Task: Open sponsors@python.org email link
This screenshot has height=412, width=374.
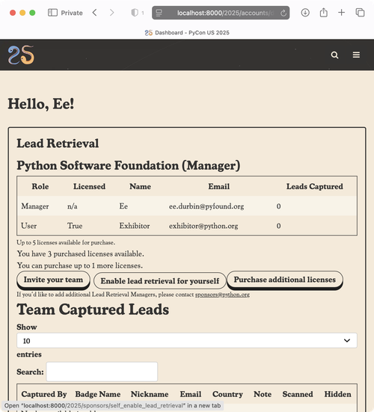Action: tap(222, 295)
